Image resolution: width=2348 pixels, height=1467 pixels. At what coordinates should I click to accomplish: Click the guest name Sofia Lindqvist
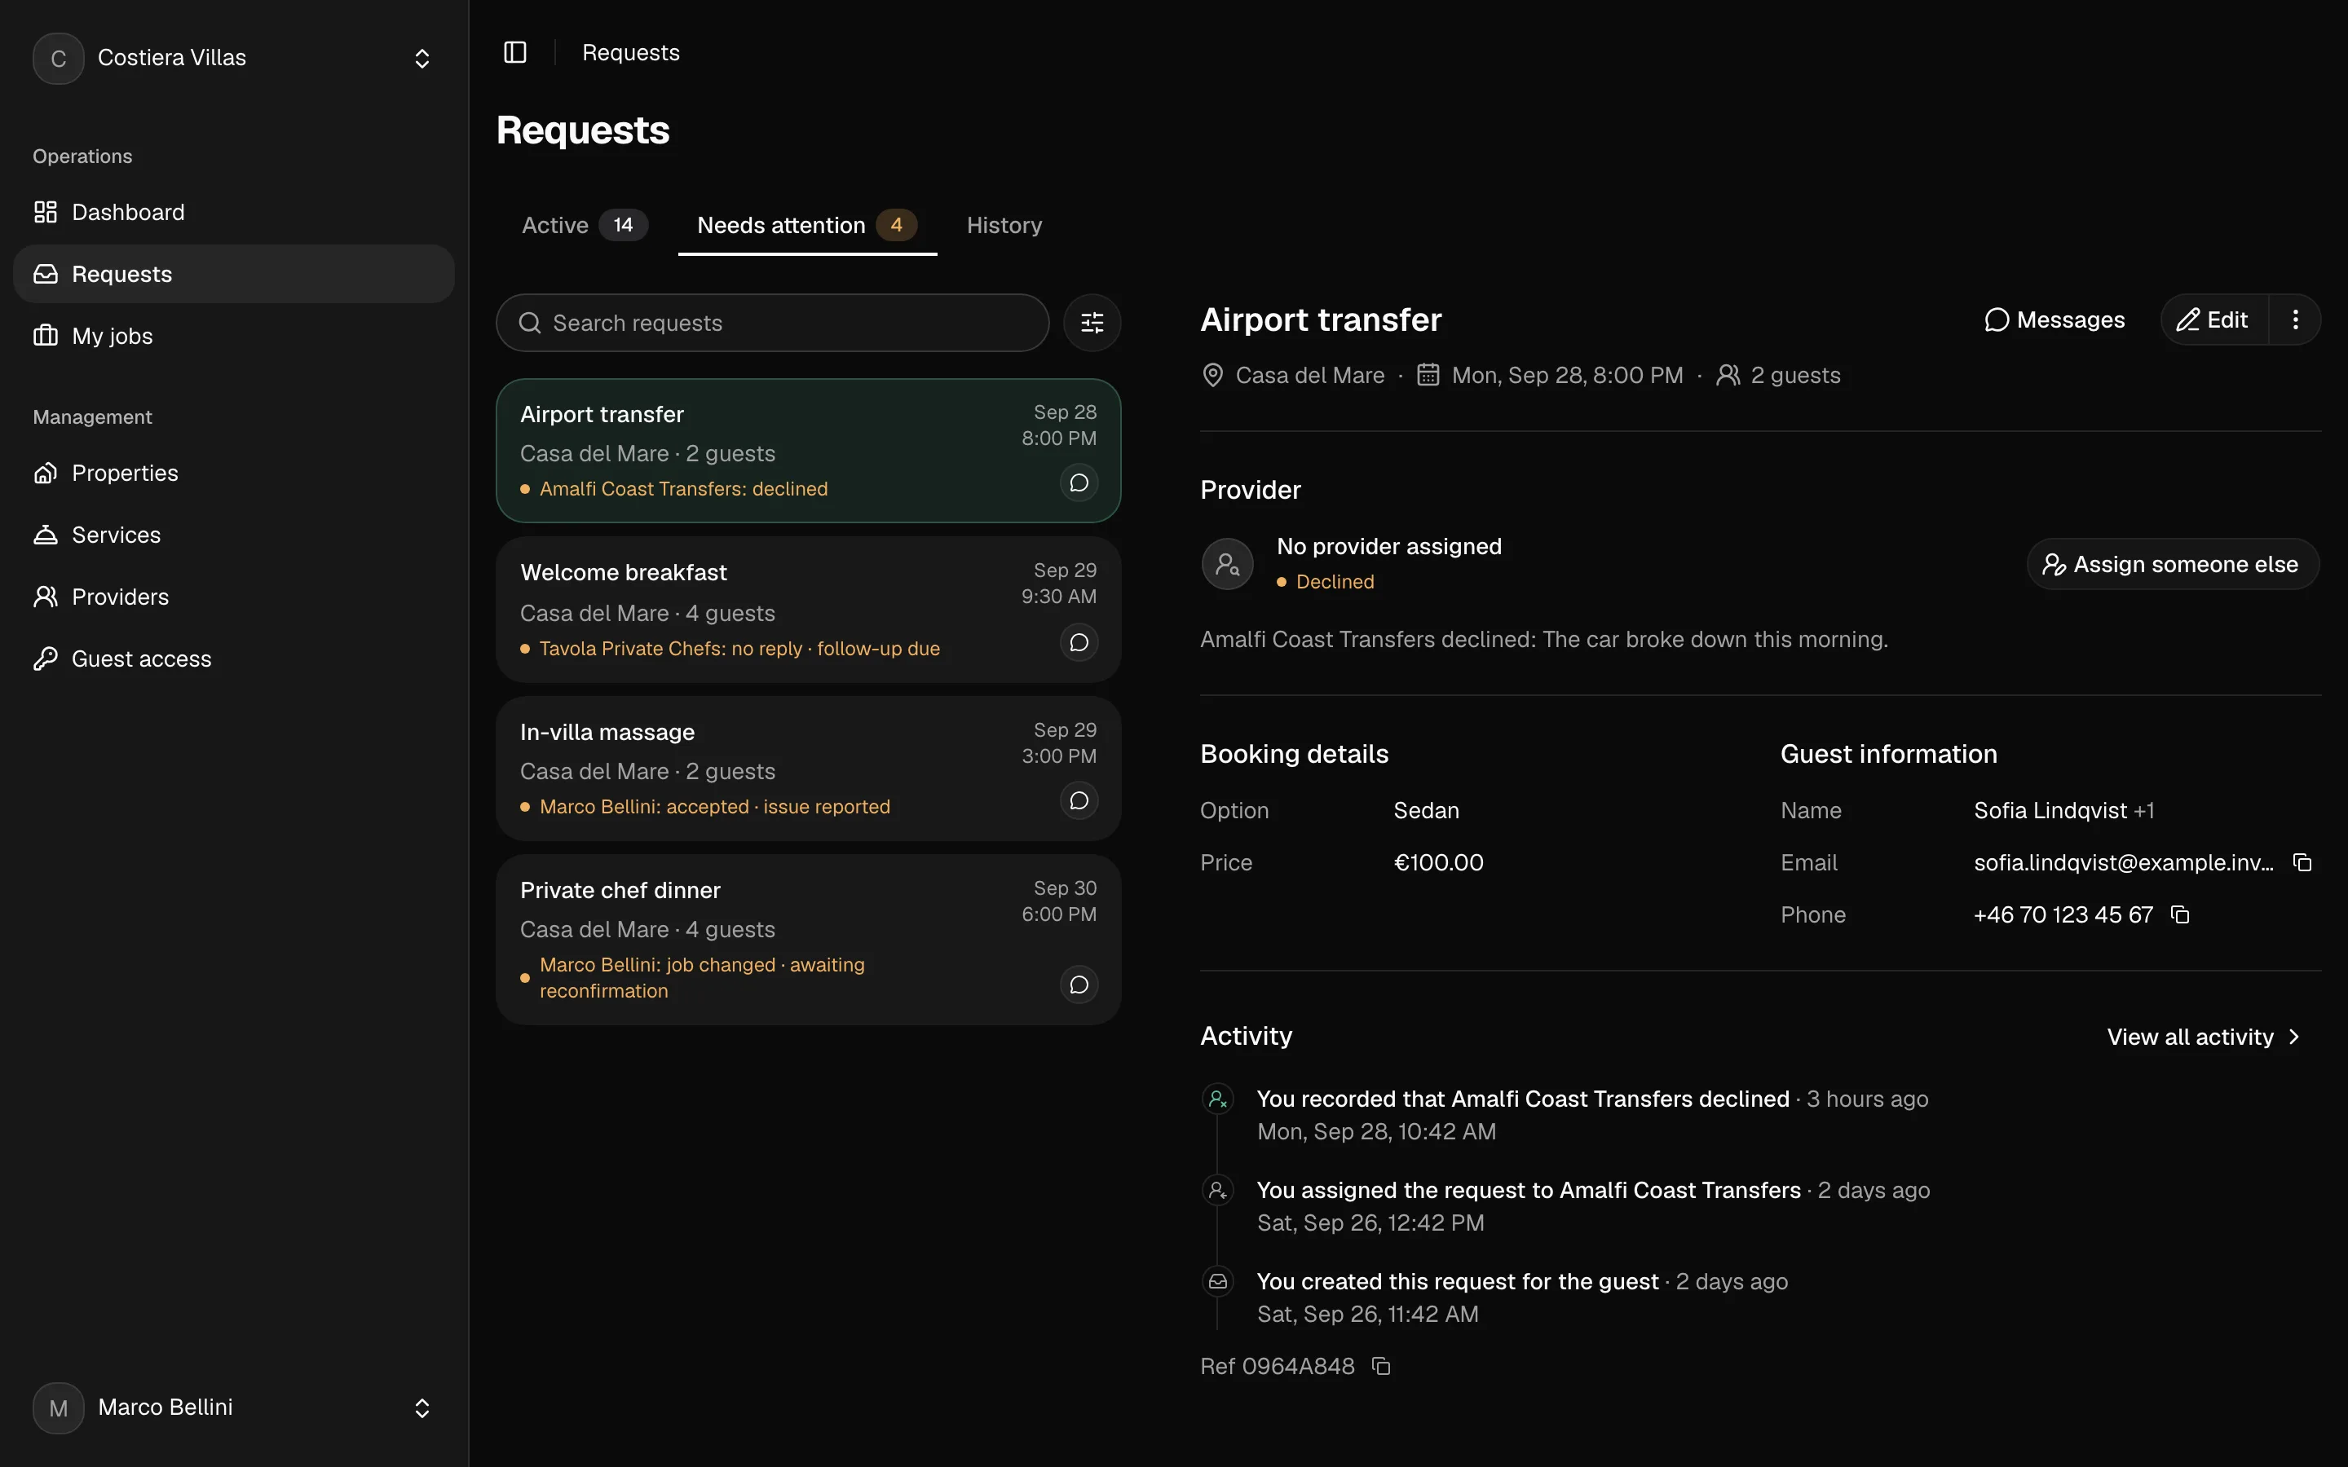(2049, 810)
